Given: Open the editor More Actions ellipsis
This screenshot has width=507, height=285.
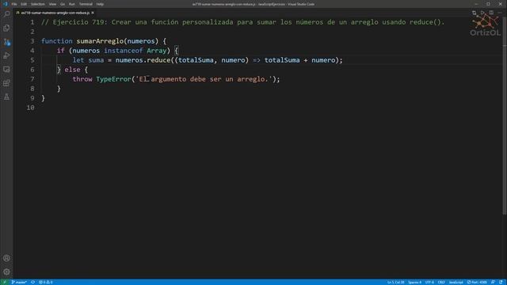Looking at the screenshot, I should pyautogui.click(x=500, y=13).
